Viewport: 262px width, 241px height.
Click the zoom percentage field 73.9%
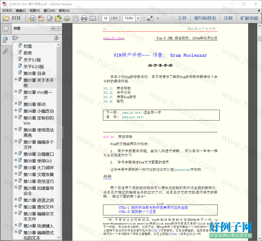point(129,18)
